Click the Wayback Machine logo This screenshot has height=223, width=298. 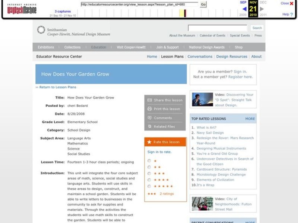(22, 9)
